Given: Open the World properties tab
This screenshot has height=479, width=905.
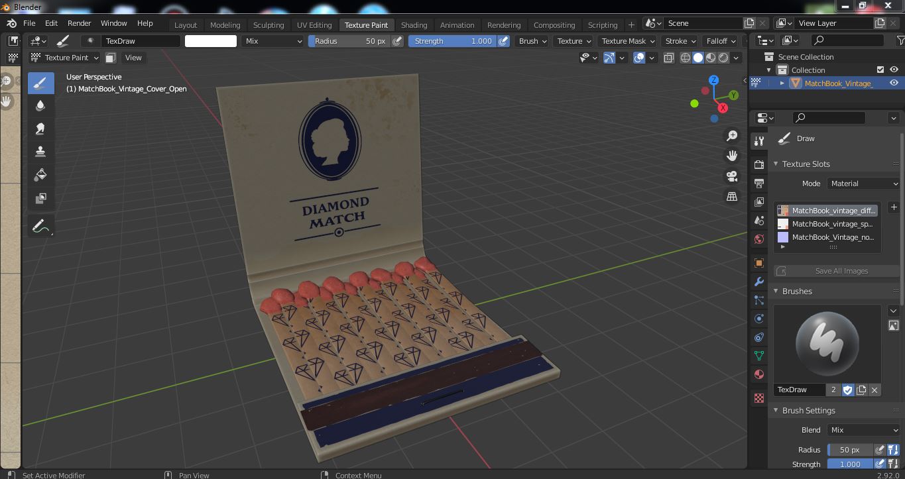Looking at the screenshot, I should tap(759, 239).
